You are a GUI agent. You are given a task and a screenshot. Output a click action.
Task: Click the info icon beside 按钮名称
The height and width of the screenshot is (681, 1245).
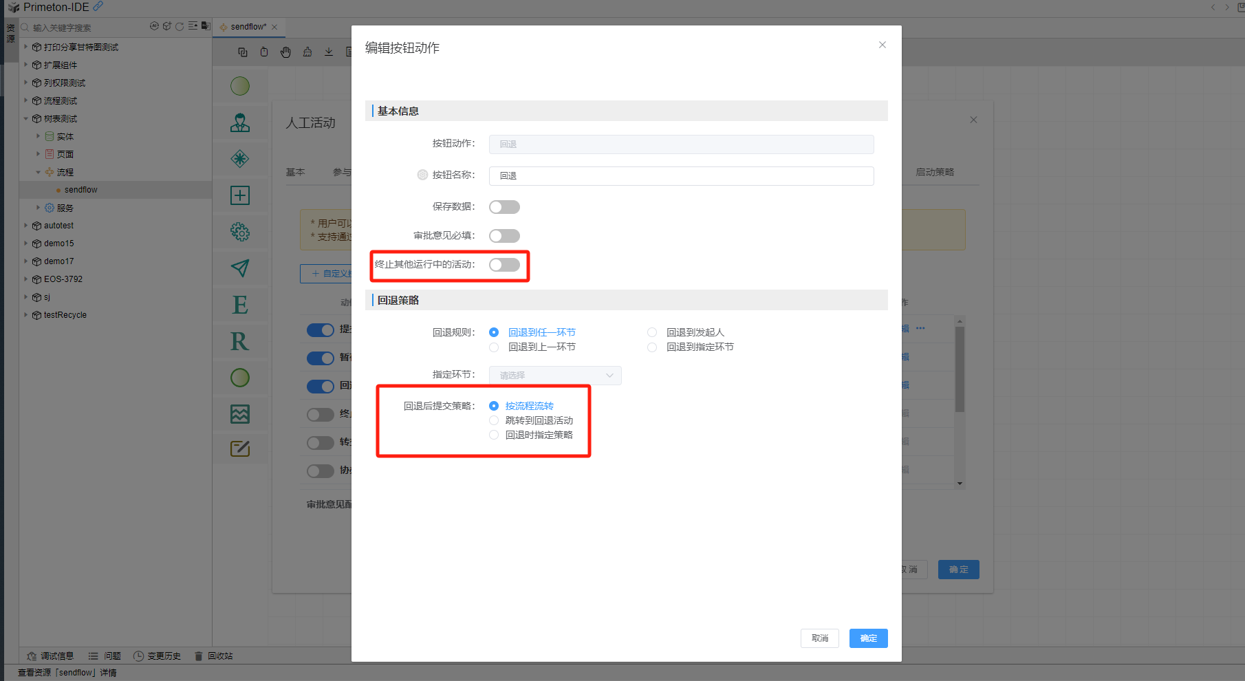click(x=422, y=175)
